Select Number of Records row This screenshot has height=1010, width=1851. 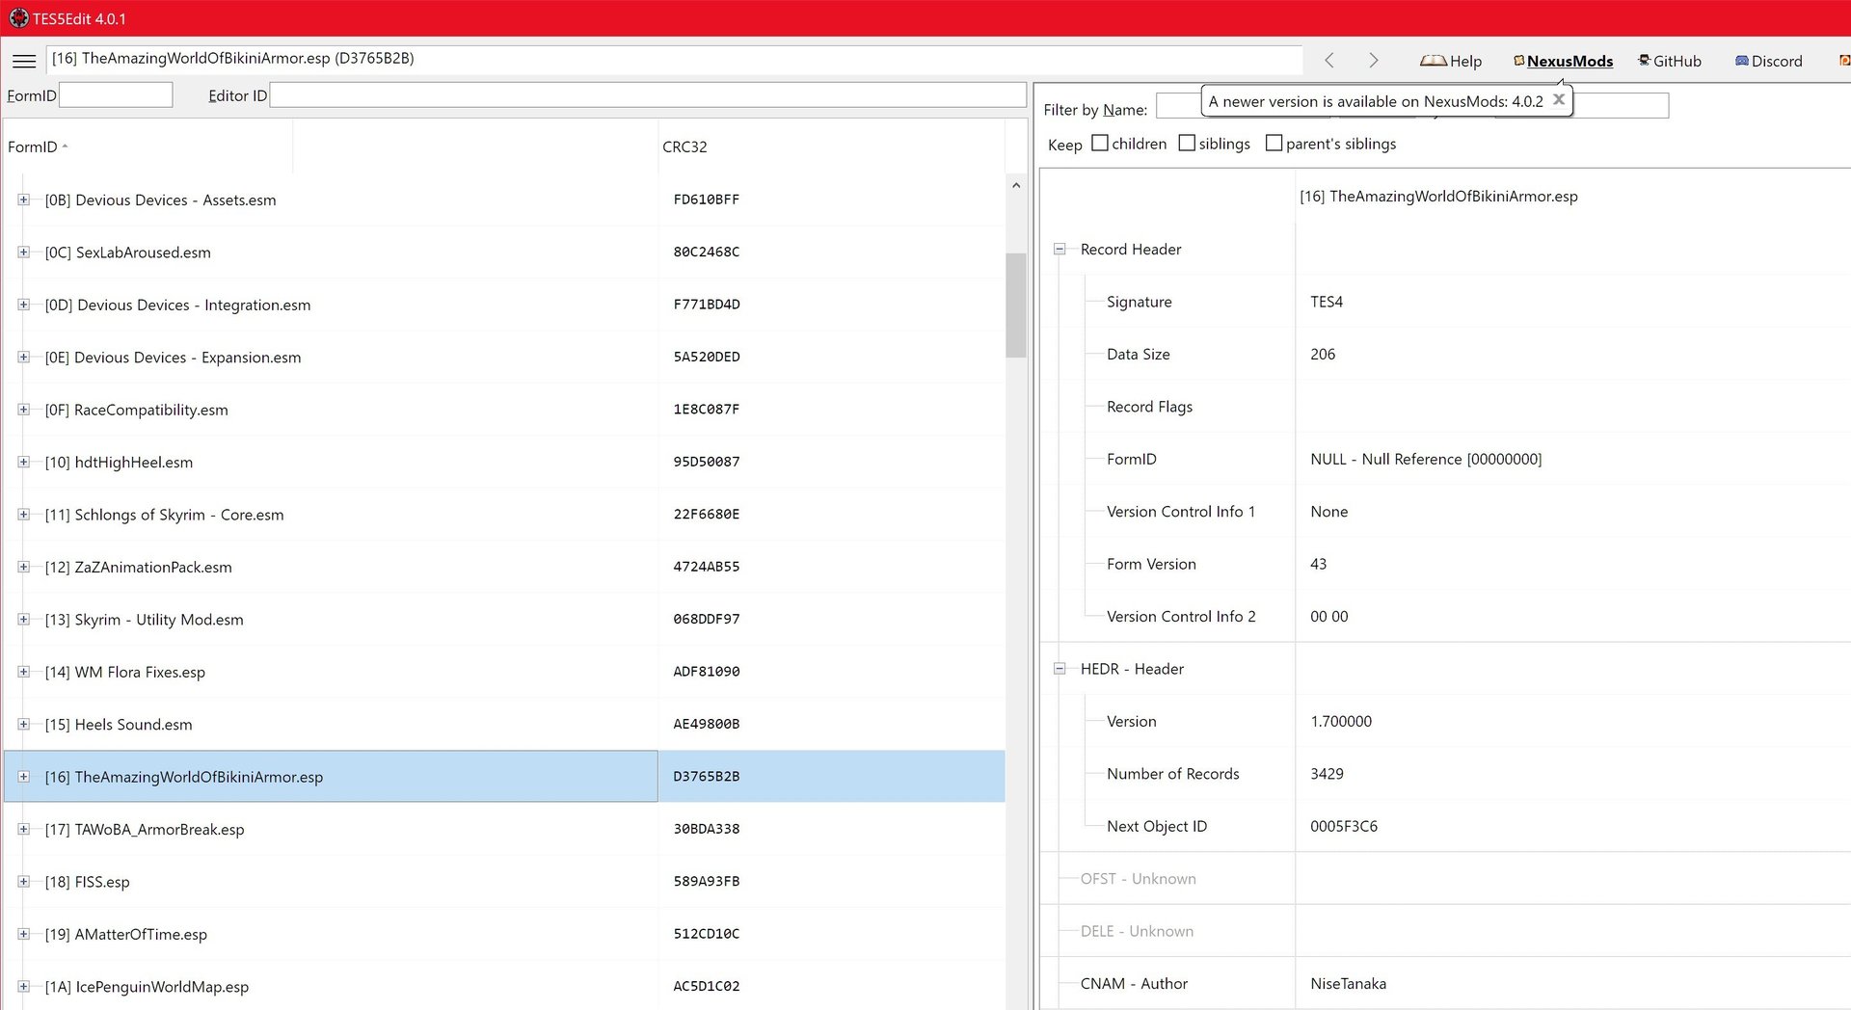click(x=1445, y=773)
